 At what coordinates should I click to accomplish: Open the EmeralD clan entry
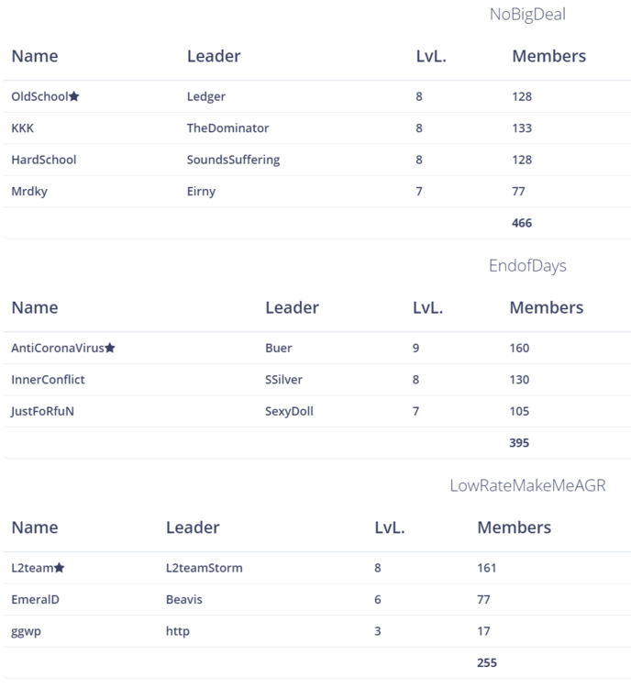(x=36, y=600)
